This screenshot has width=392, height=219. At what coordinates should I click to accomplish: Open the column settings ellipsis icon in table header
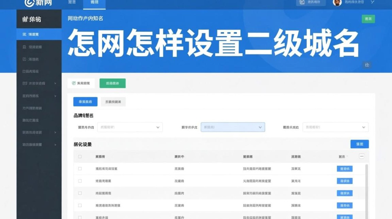click(x=362, y=156)
